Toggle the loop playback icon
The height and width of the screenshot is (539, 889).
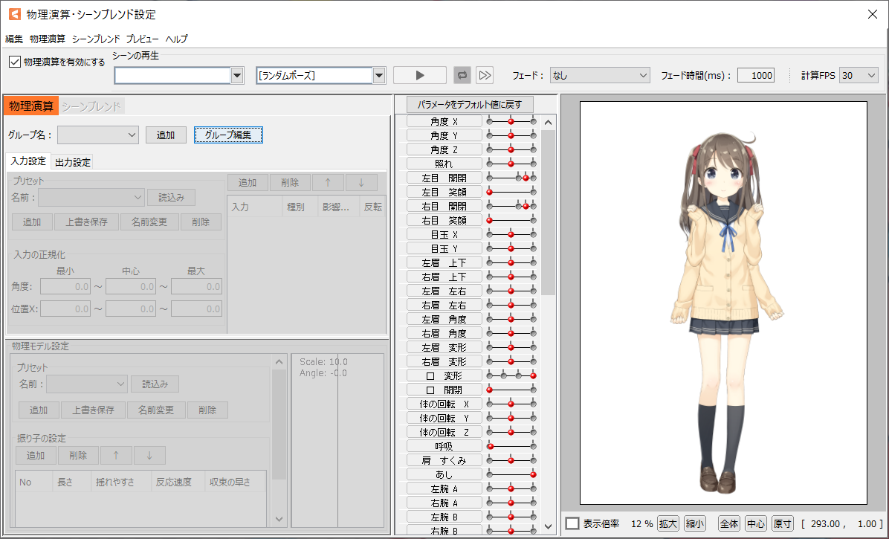(x=462, y=75)
